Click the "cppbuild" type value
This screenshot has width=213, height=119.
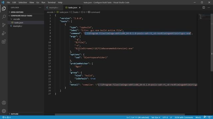(86, 27)
